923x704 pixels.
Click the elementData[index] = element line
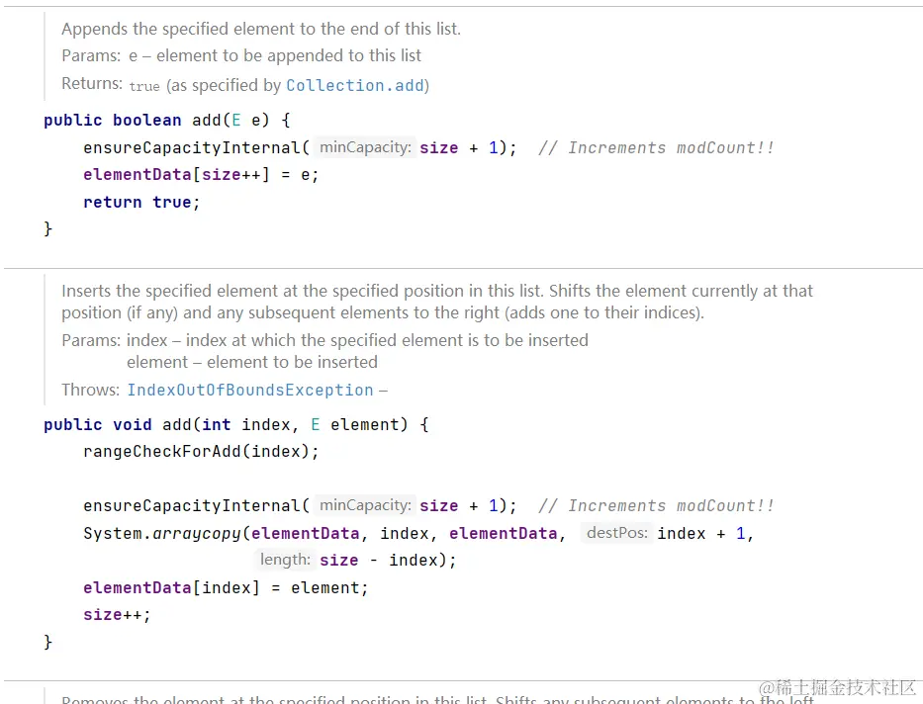(x=226, y=587)
